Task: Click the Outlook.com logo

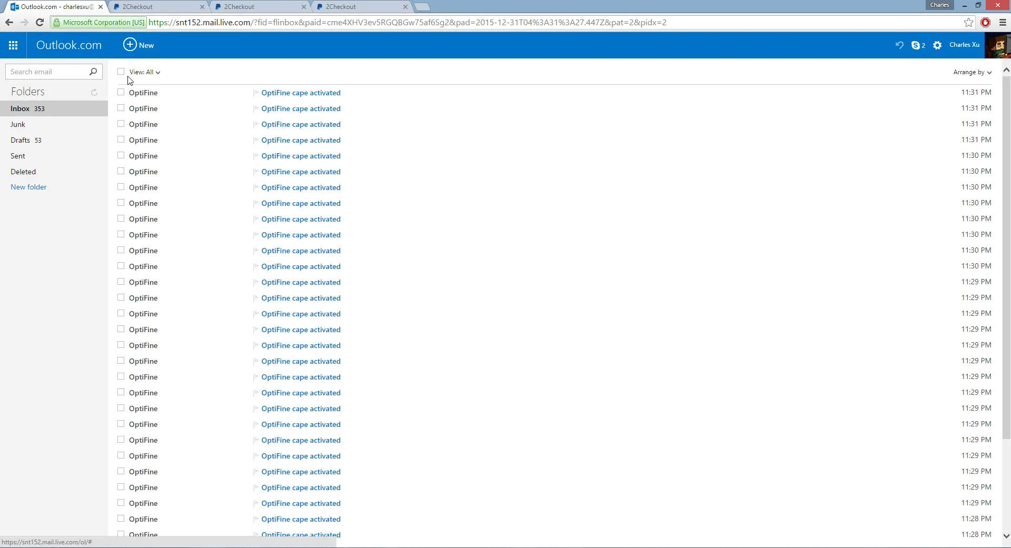Action: 69,45
